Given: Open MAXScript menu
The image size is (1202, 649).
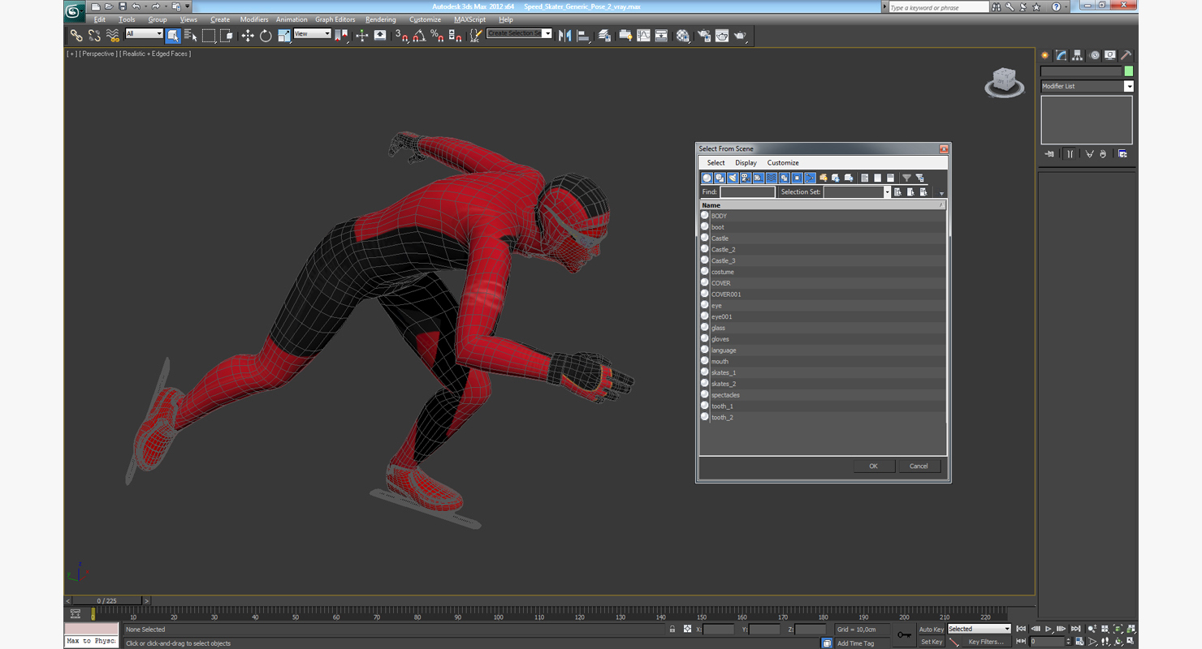Looking at the screenshot, I should (x=469, y=19).
